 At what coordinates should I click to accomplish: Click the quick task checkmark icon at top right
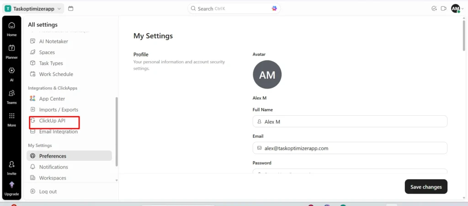pyautogui.click(x=434, y=8)
